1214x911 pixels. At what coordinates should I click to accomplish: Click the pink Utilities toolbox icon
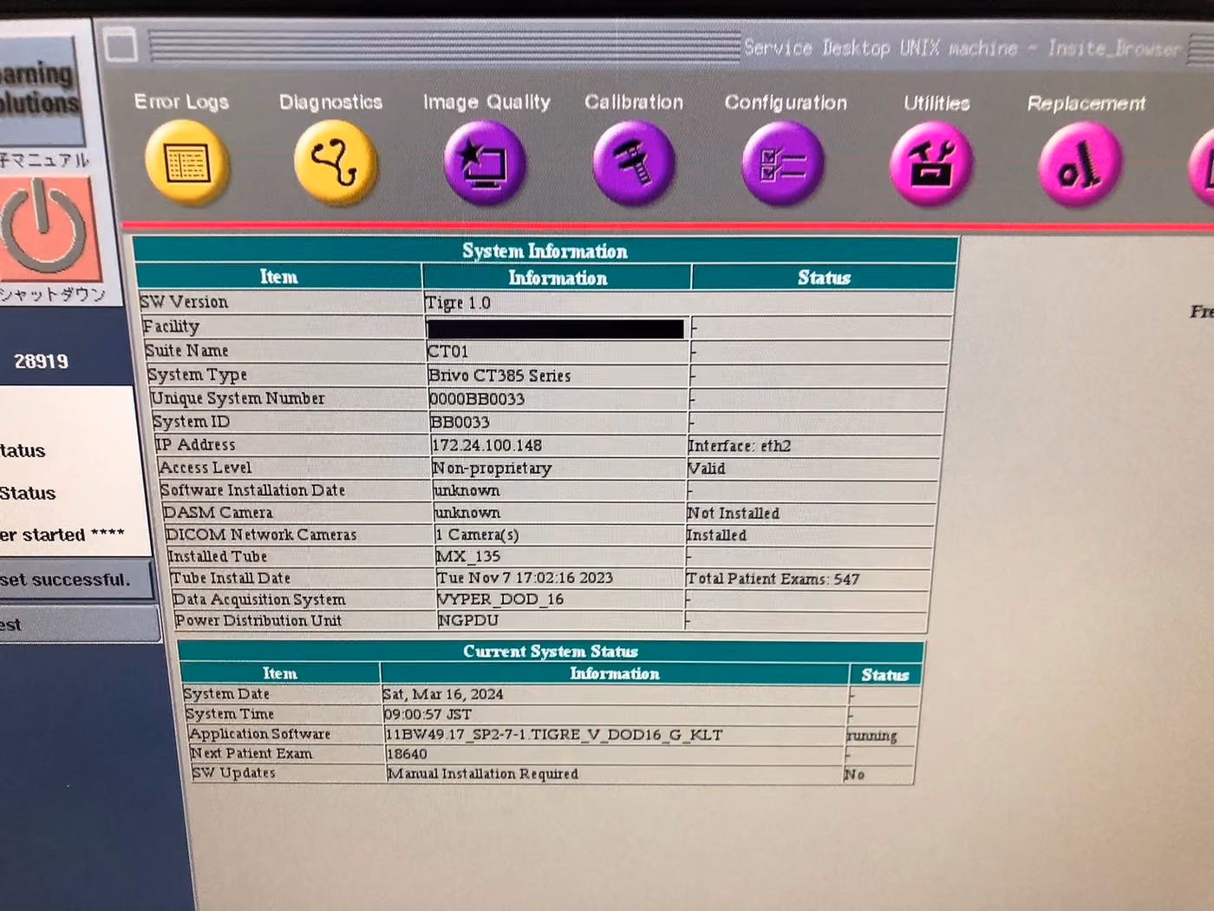pos(931,163)
